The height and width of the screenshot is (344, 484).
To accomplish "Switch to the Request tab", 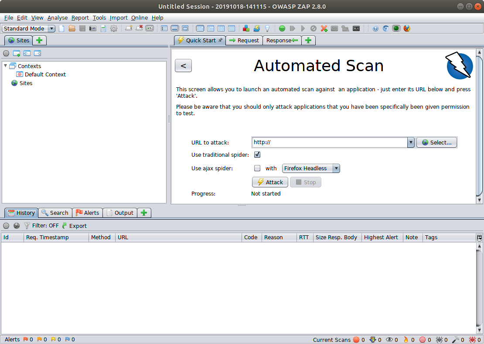I will tap(244, 41).
